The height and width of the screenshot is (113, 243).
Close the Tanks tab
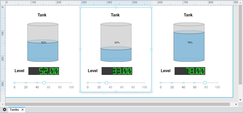pos(23,110)
